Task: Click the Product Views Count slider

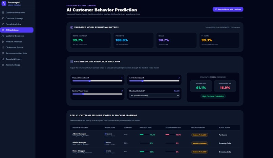Action: 97,81
